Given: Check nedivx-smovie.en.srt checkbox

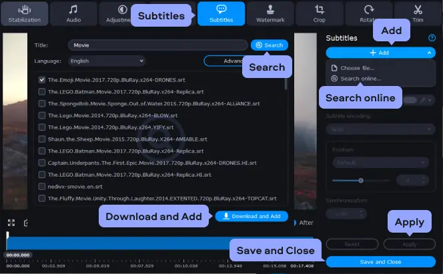Looking at the screenshot, I should click(x=42, y=187).
